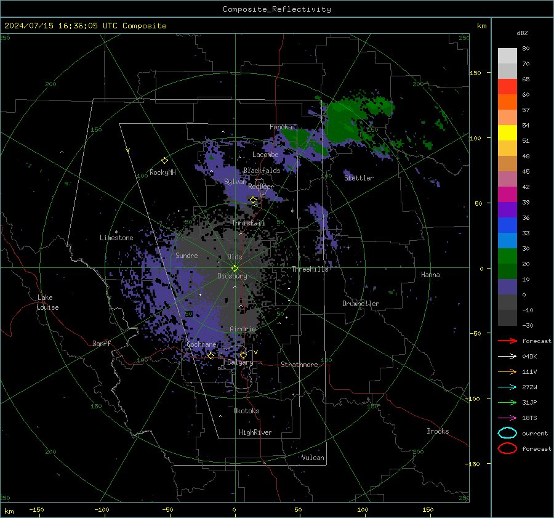Click the Blackfalds city label

pyautogui.click(x=262, y=171)
